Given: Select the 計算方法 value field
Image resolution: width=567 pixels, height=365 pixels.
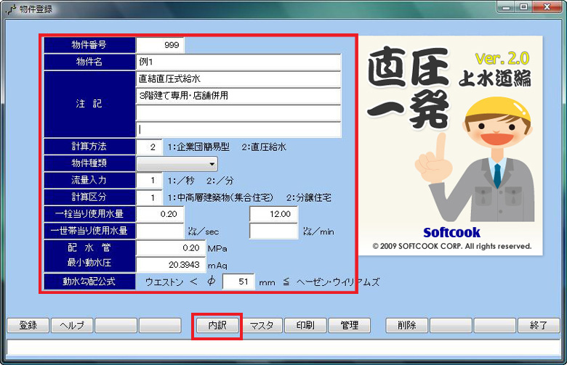Looking at the screenshot, I should click(x=149, y=147).
